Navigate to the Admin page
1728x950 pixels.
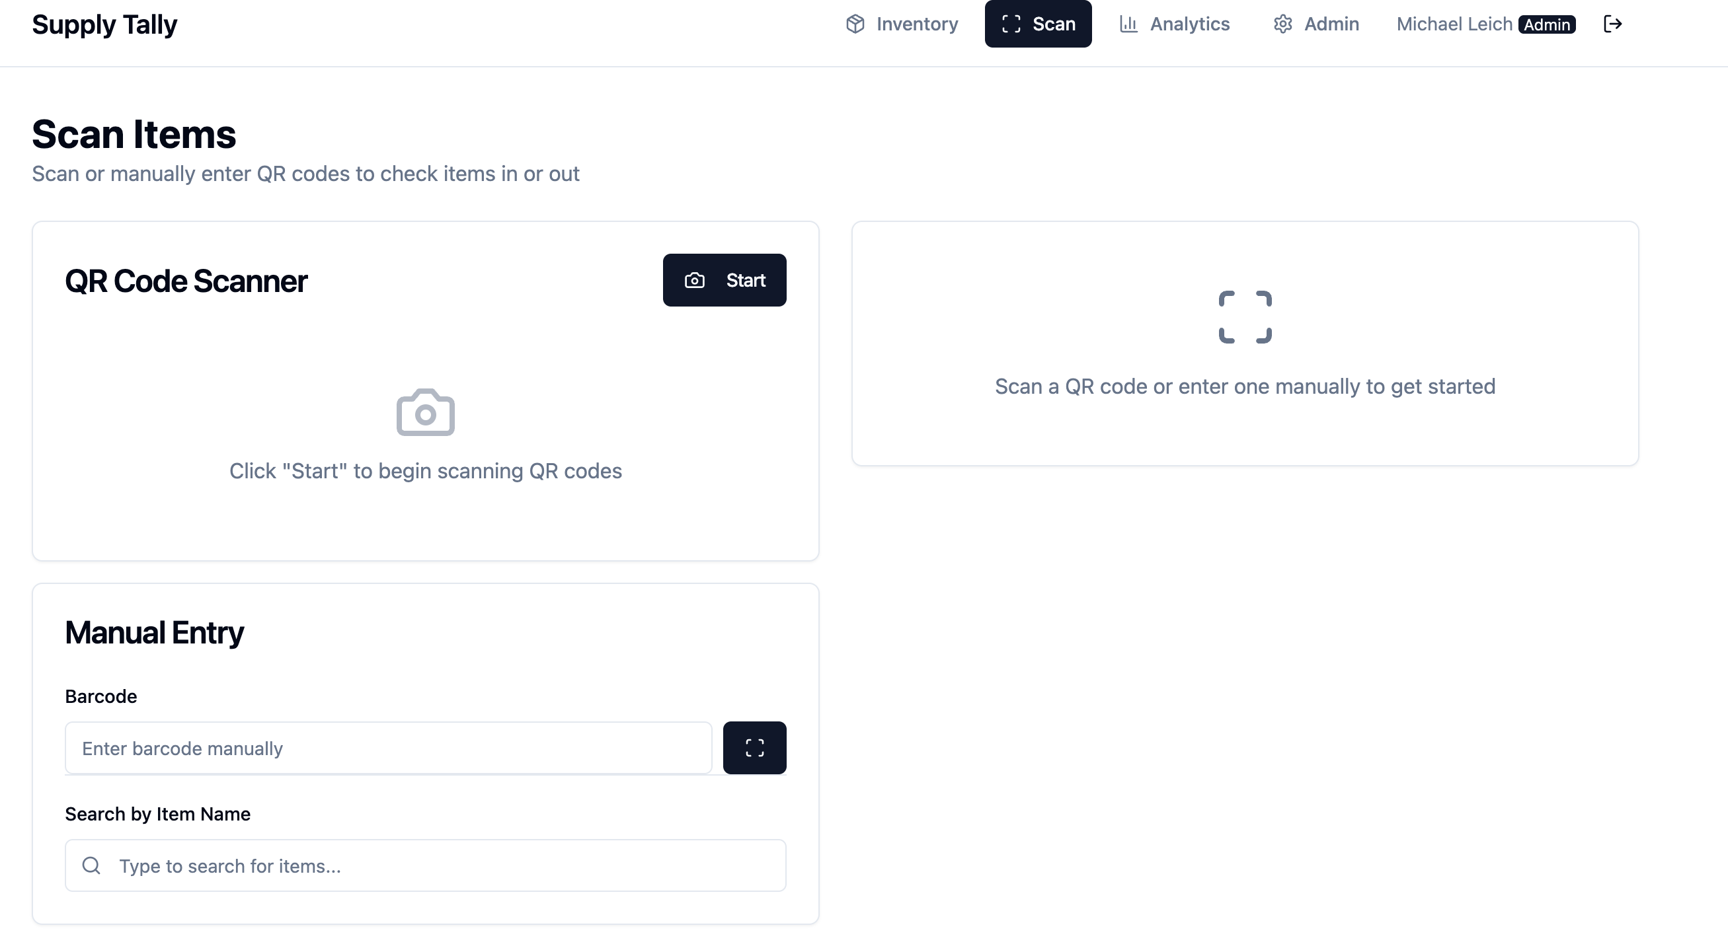[x=1331, y=24]
